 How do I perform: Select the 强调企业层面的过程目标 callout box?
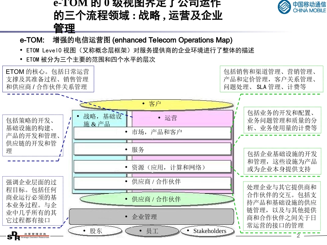[33, 201]
